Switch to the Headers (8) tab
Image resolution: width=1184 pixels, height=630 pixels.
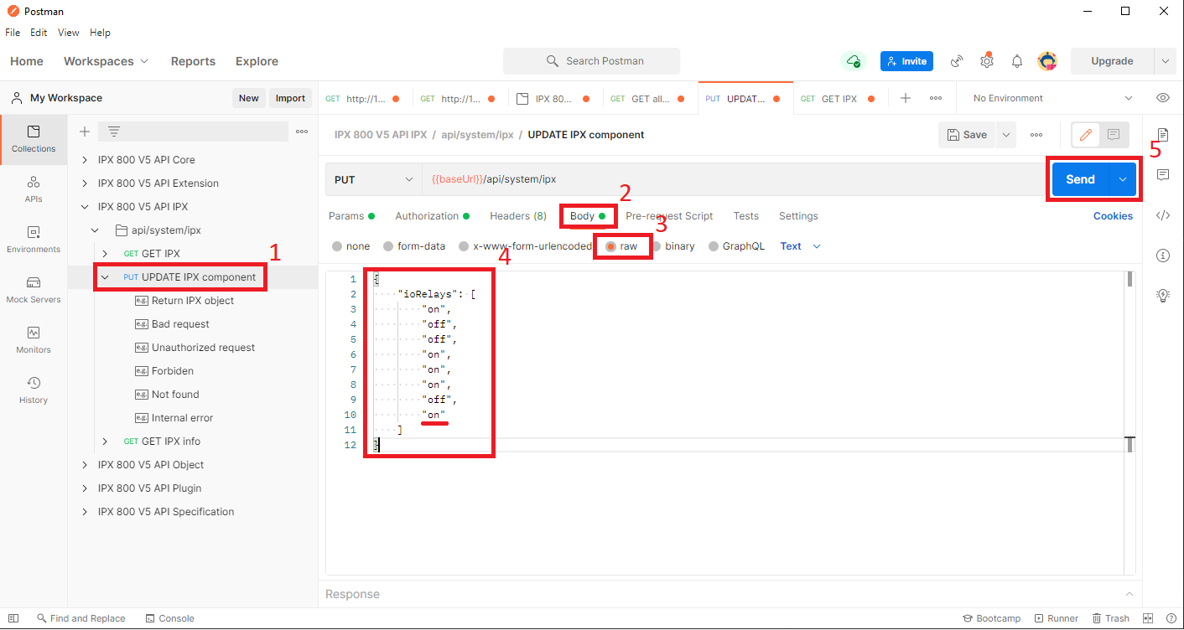coord(518,216)
